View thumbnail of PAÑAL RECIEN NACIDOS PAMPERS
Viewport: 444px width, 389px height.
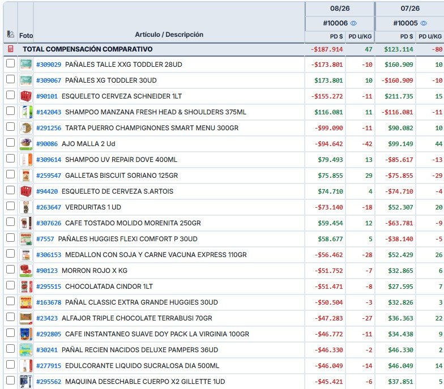[26, 350]
